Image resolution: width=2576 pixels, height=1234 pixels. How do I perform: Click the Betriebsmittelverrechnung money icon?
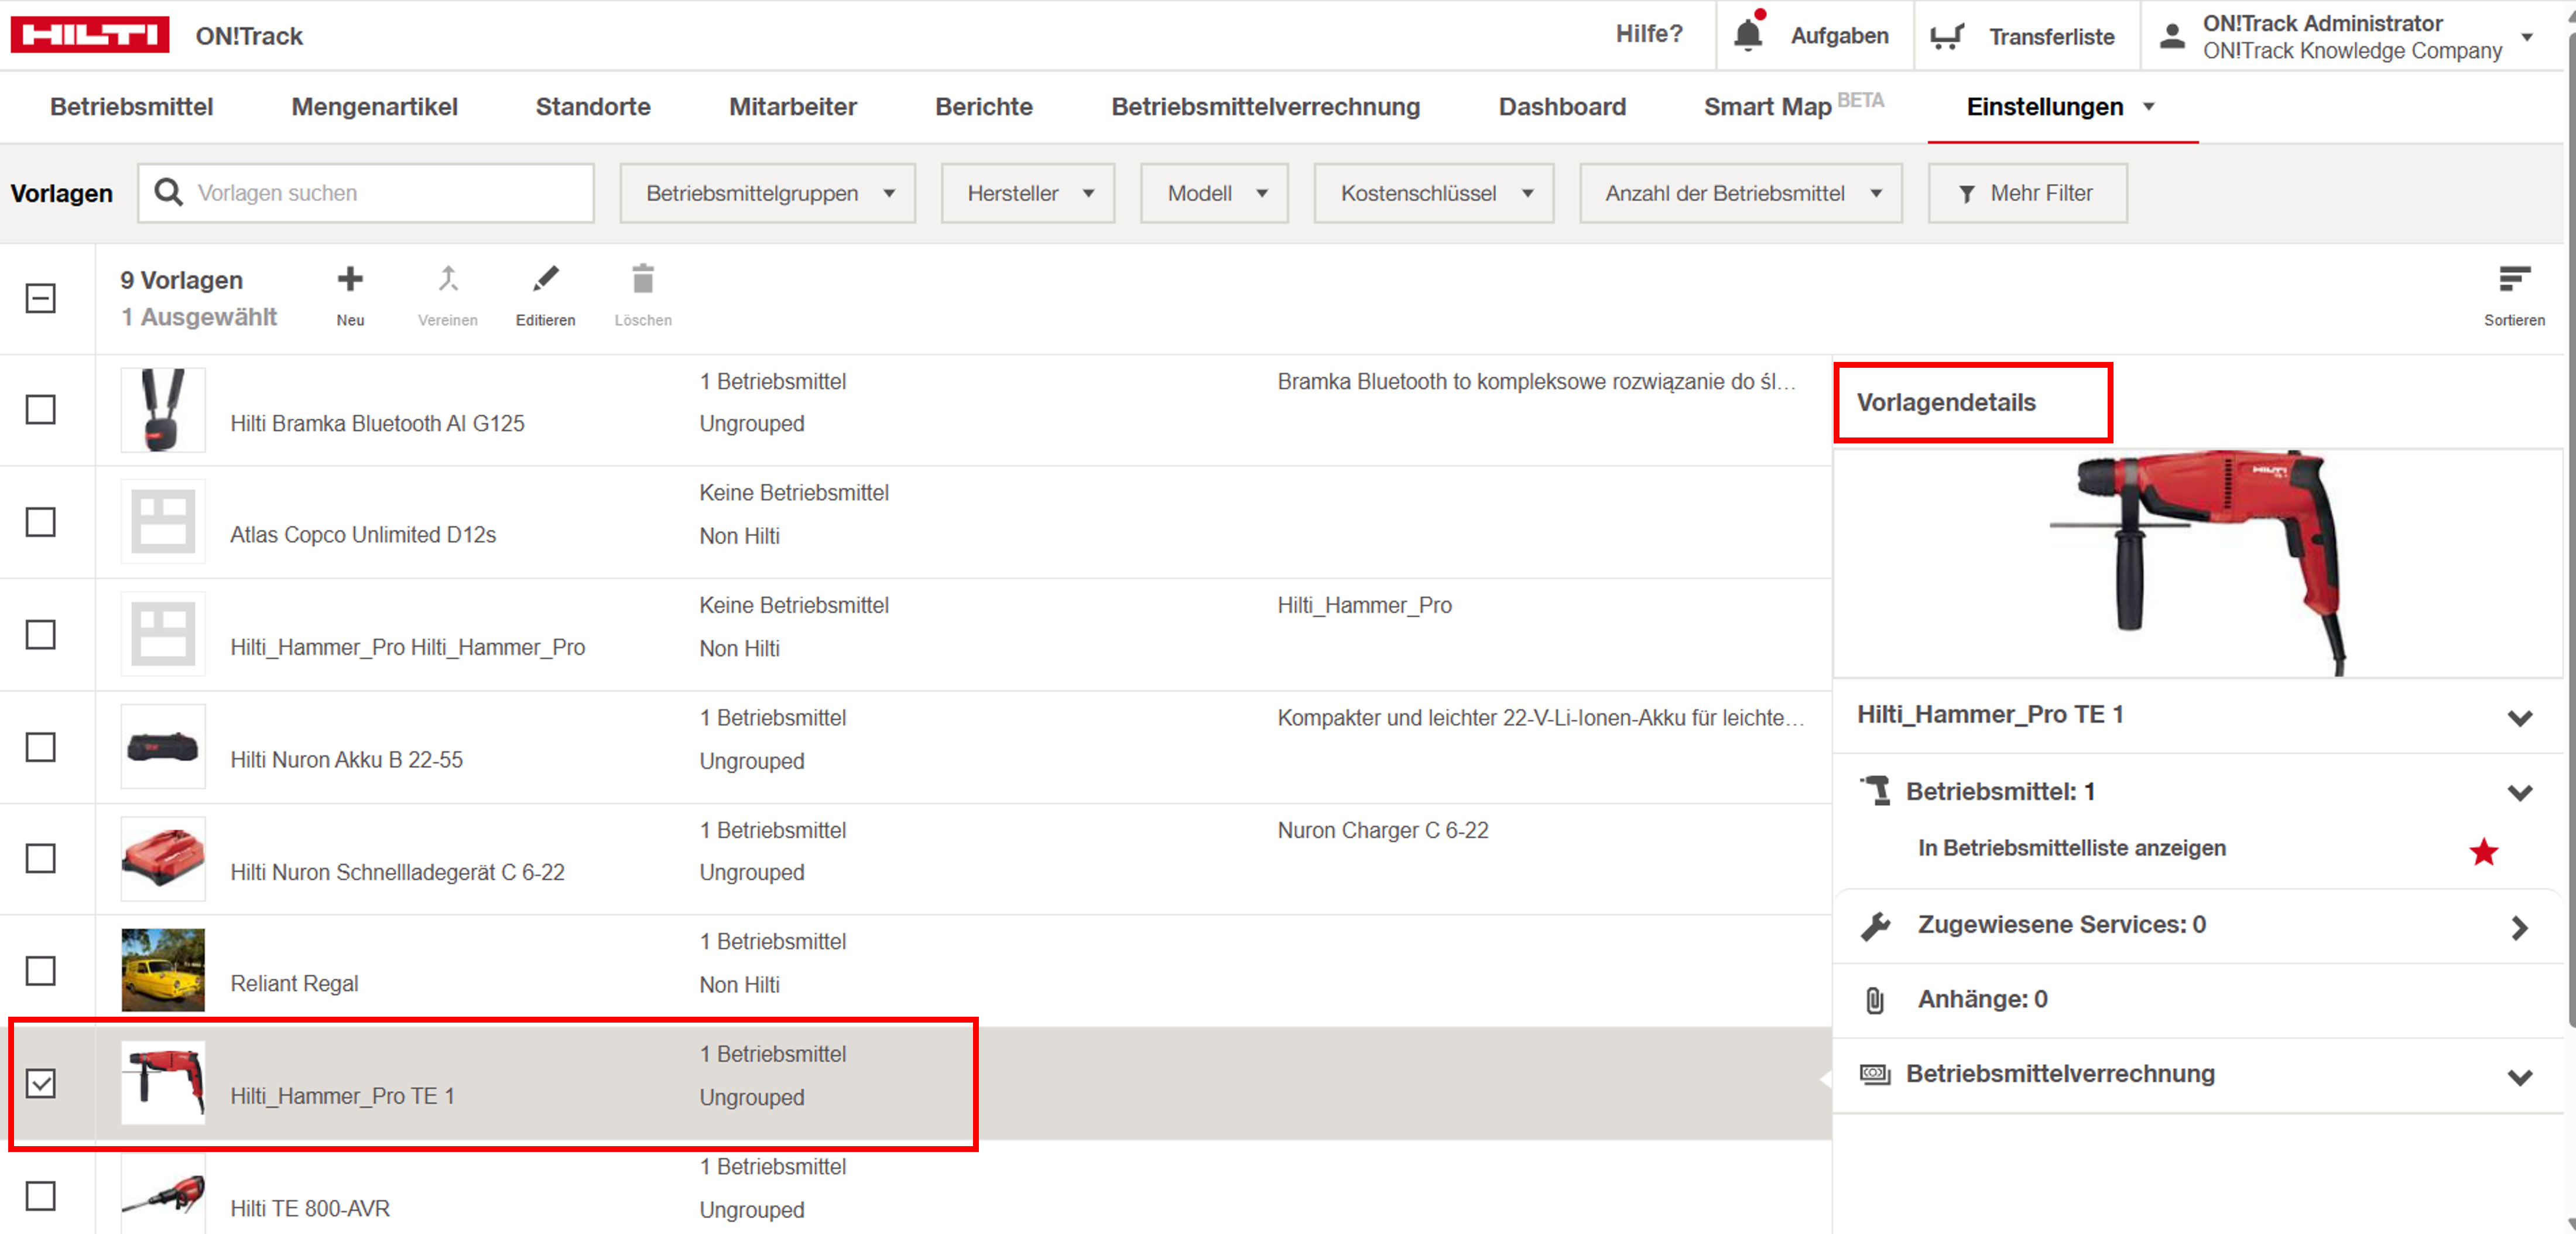1875,1074
